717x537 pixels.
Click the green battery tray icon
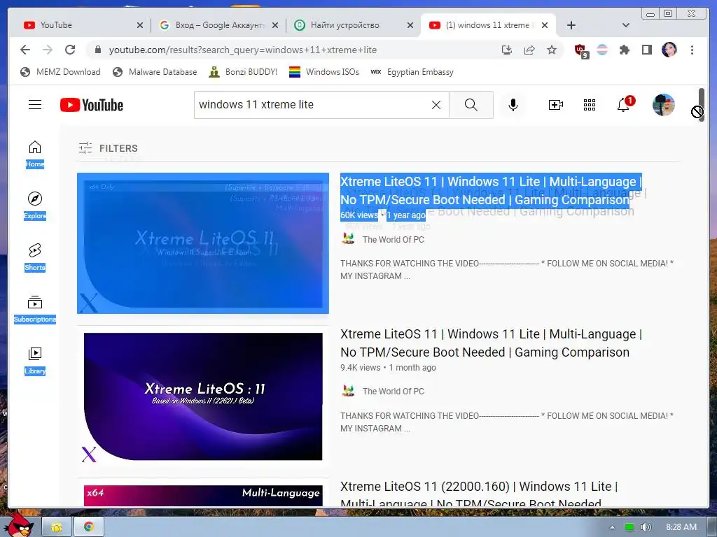pyautogui.click(x=629, y=527)
